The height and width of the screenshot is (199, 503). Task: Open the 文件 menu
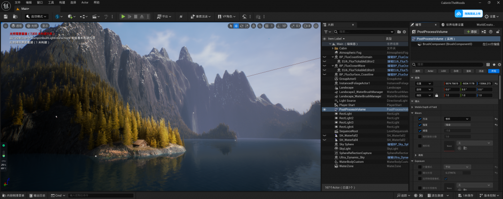18,2
